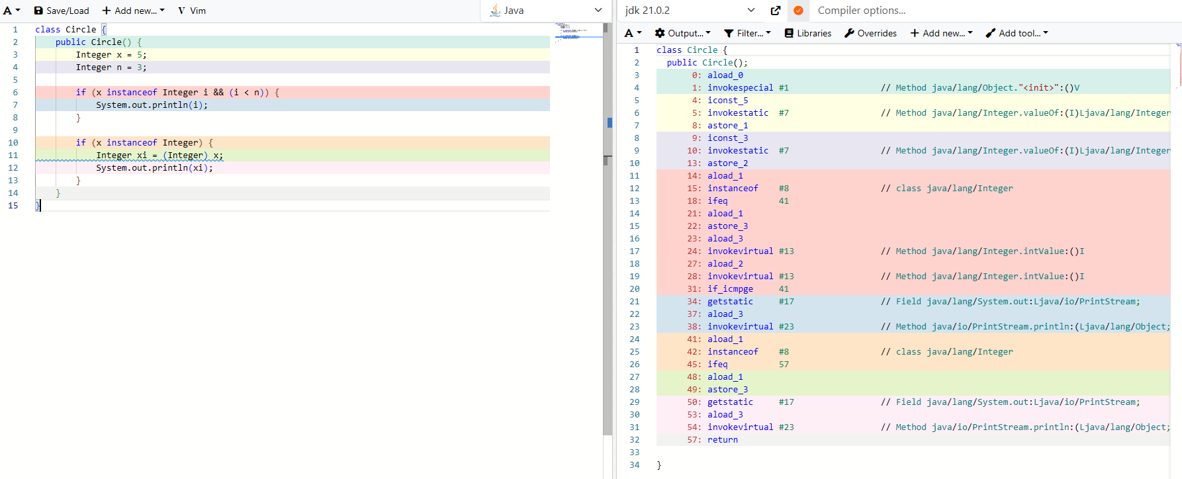Screen dimensions: 1182x479
Task: Open the compiler pane font size menu
Action: point(633,33)
